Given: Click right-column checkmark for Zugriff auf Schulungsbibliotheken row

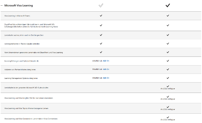Looking at the screenshot, I should (168, 25).
